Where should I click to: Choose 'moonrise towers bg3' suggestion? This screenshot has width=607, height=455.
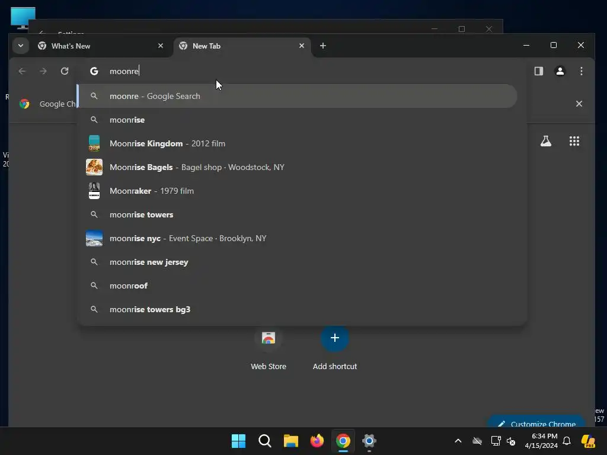298,309
